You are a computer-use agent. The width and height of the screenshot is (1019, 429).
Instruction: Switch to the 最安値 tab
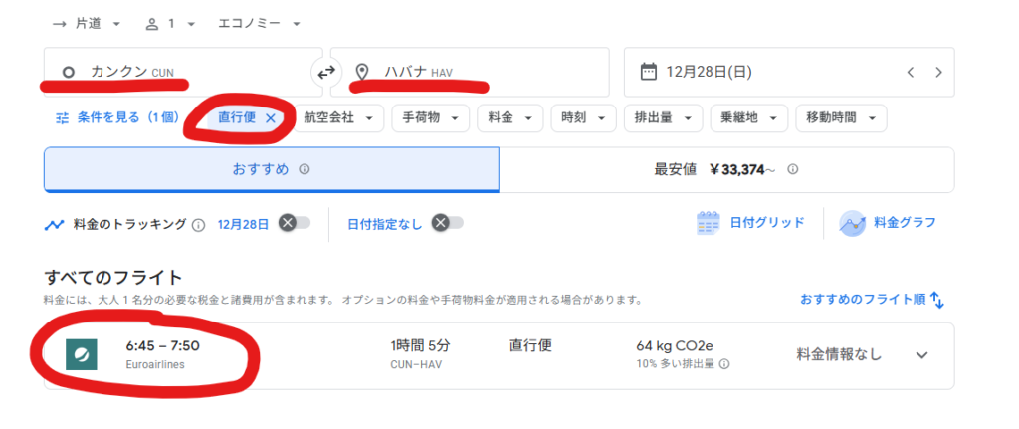(726, 169)
